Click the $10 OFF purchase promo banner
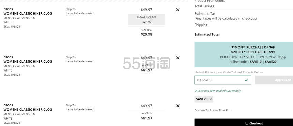293x126 pixels. click(x=244, y=54)
